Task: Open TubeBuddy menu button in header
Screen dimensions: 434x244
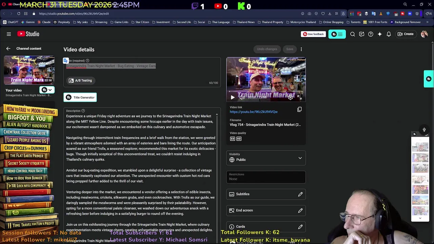Action: pyautogui.click(x=337, y=34)
